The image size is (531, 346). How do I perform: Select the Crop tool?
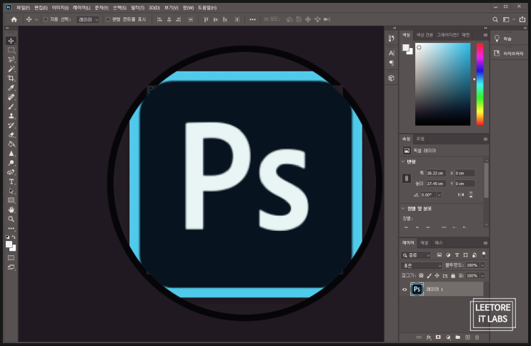11,79
